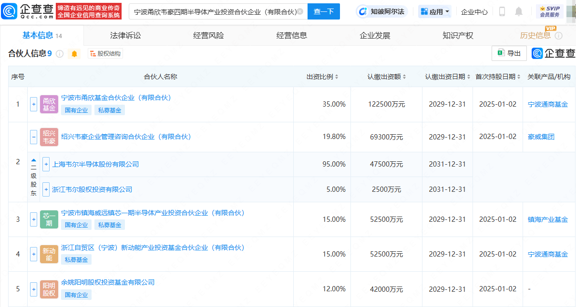Open the Qcc.com logo homepage
576x307 pixels.
[x=28, y=11]
